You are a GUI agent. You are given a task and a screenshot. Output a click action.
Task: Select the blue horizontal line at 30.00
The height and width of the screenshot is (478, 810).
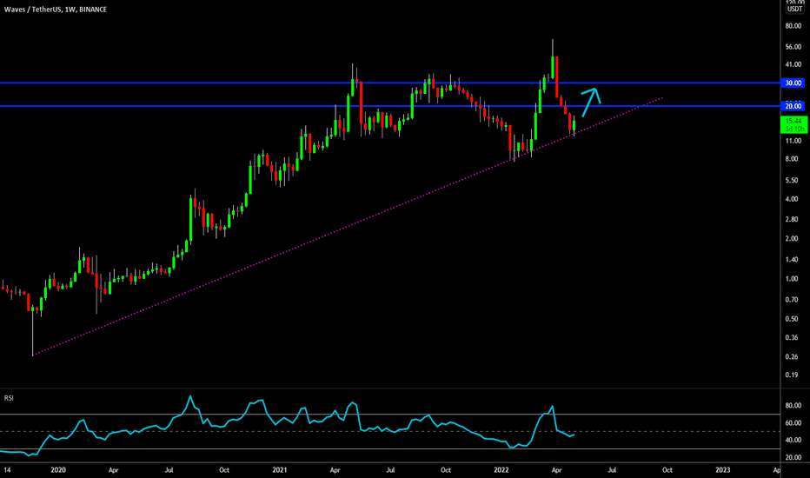[x=390, y=83]
